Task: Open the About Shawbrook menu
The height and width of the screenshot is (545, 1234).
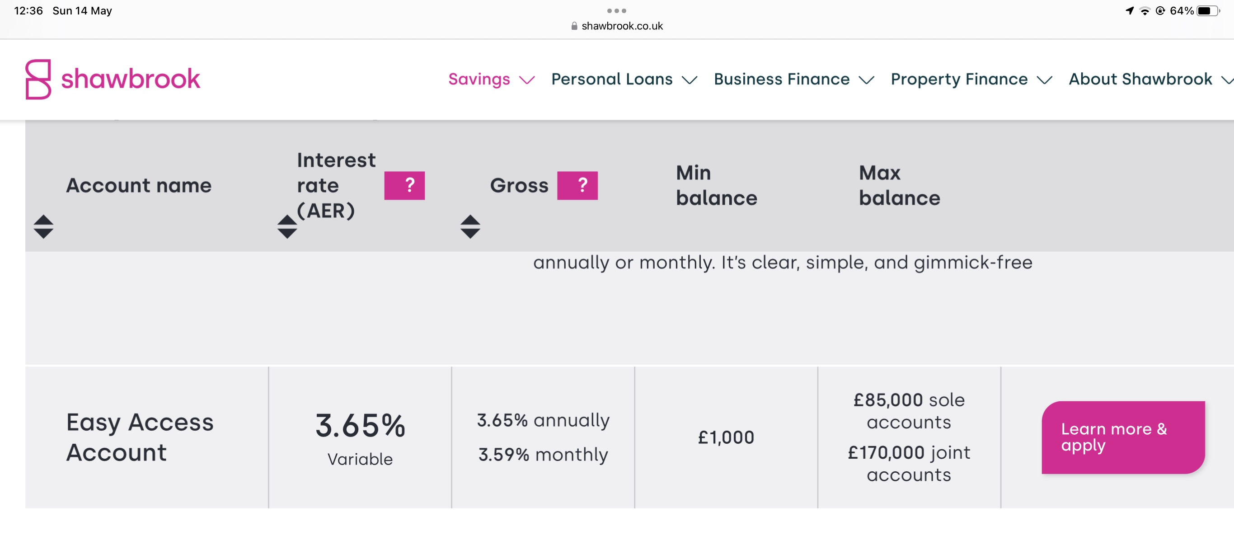Action: [1140, 79]
